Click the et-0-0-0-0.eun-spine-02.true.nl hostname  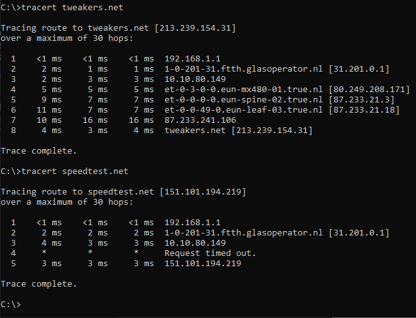pos(244,100)
